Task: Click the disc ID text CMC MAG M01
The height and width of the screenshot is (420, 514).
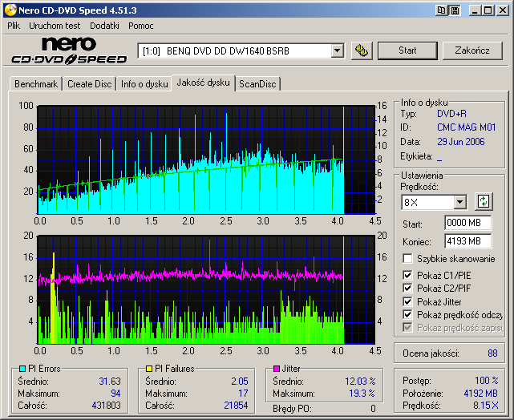Action: click(x=466, y=127)
